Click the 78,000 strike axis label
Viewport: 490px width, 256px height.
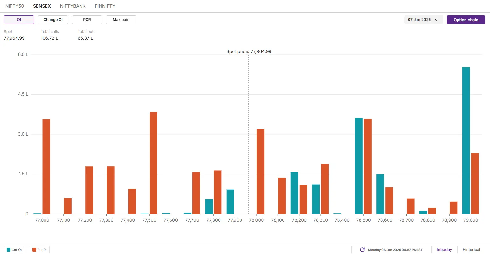coord(256,220)
